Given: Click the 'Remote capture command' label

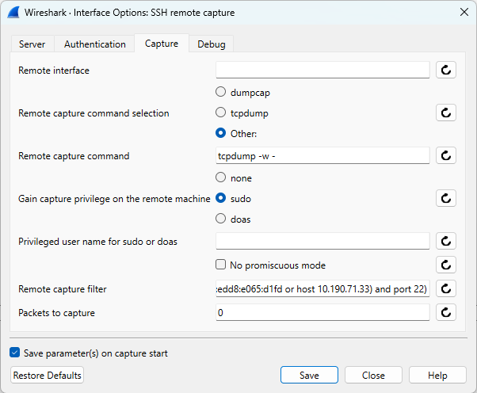Looking at the screenshot, I should pos(74,156).
